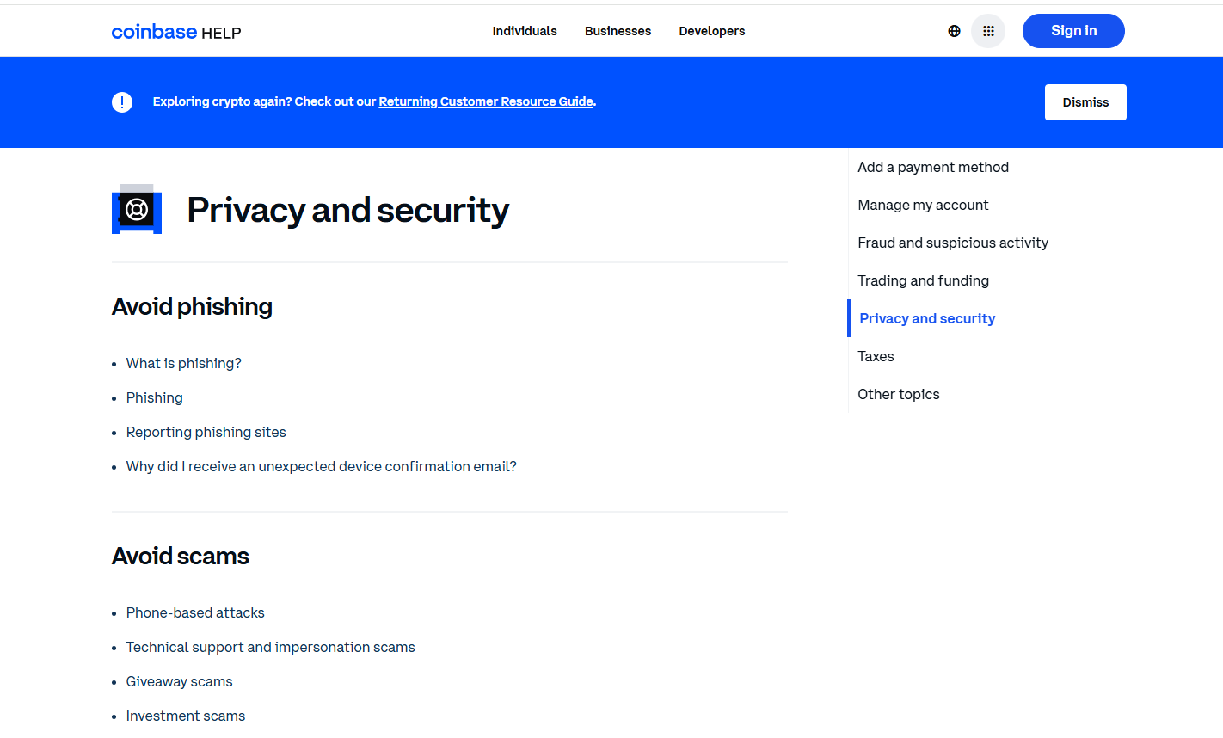Select Fraud and suspicious activity in sidebar
The image size is (1223, 738).
[x=953, y=243]
